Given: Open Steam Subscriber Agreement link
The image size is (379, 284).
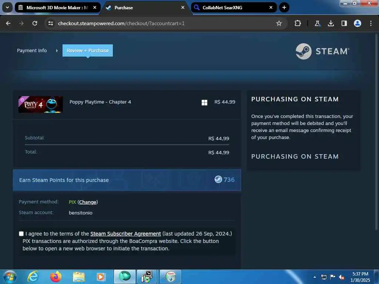Looking at the screenshot, I should 126,234.
